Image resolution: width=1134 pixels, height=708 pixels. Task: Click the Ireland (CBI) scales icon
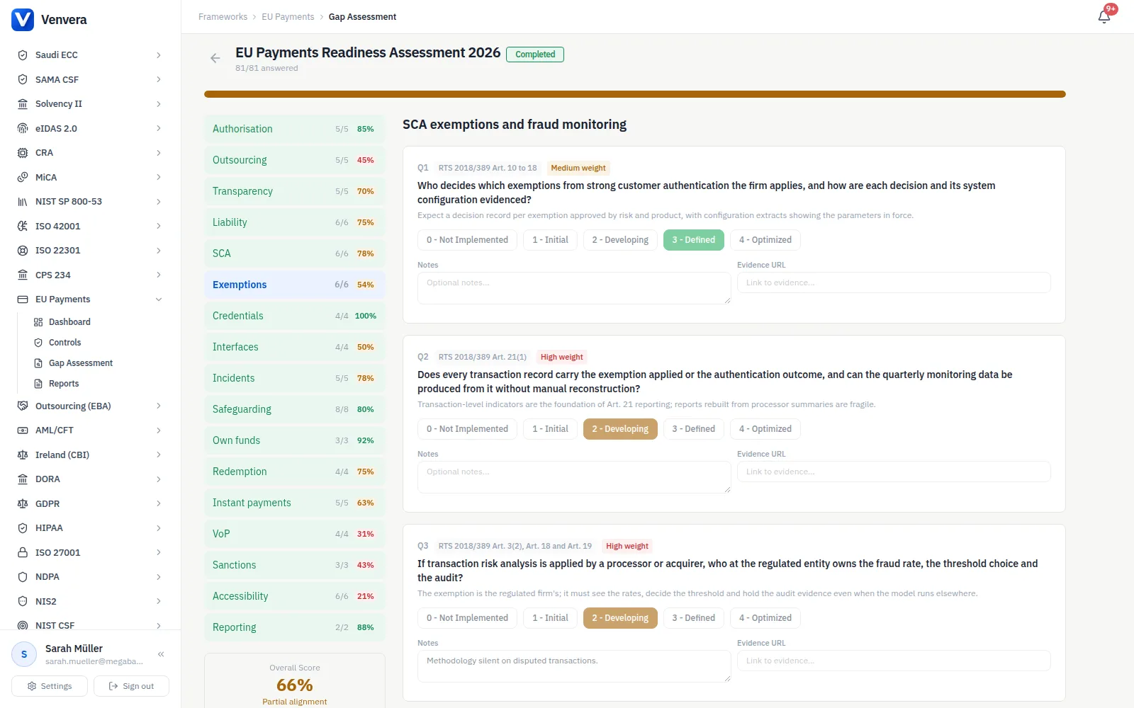[23, 455]
